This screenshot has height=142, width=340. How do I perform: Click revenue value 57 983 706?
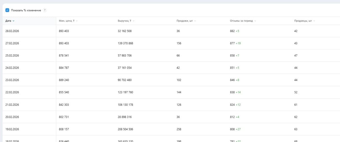click(125, 55)
